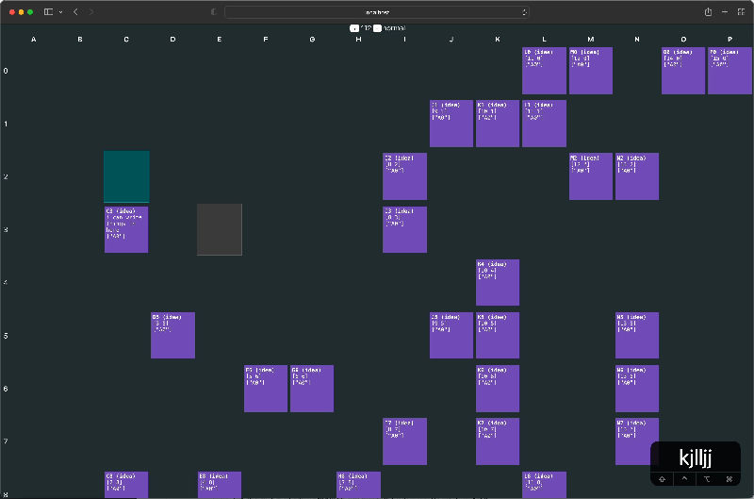
Task: Show the tab overview grid
Action: pyautogui.click(x=741, y=12)
